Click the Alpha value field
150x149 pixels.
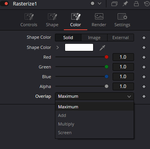[x=123, y=86]
